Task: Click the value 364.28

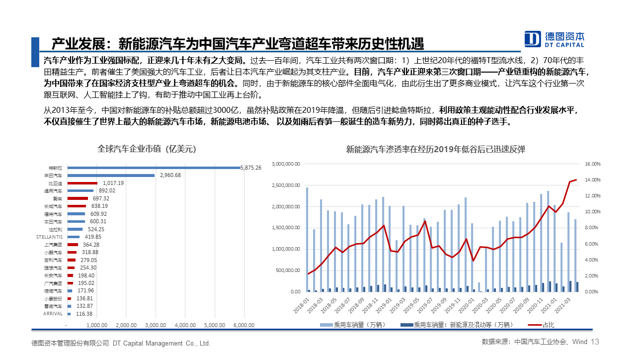Action: (x=91, y=245)
